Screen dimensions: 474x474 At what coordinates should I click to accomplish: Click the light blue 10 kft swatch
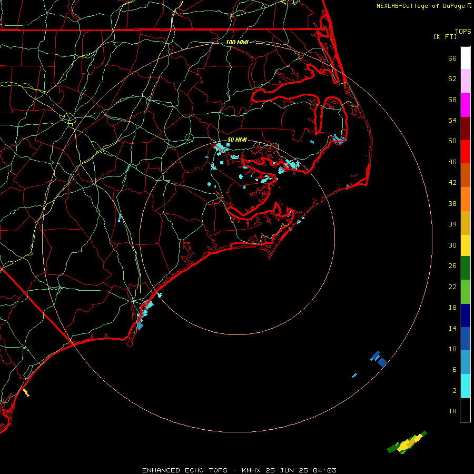(x=465, y=362)
